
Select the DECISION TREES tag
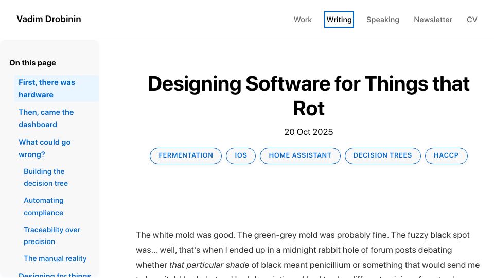(382, 155)
